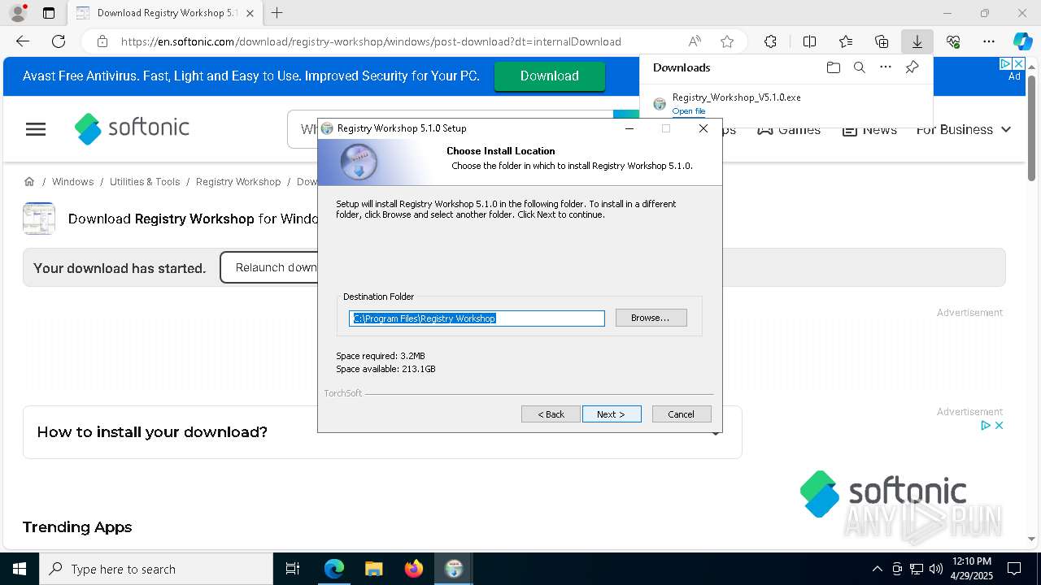Expand the For Business dropdown
The image size is (1041, 585).
point(964,129)
